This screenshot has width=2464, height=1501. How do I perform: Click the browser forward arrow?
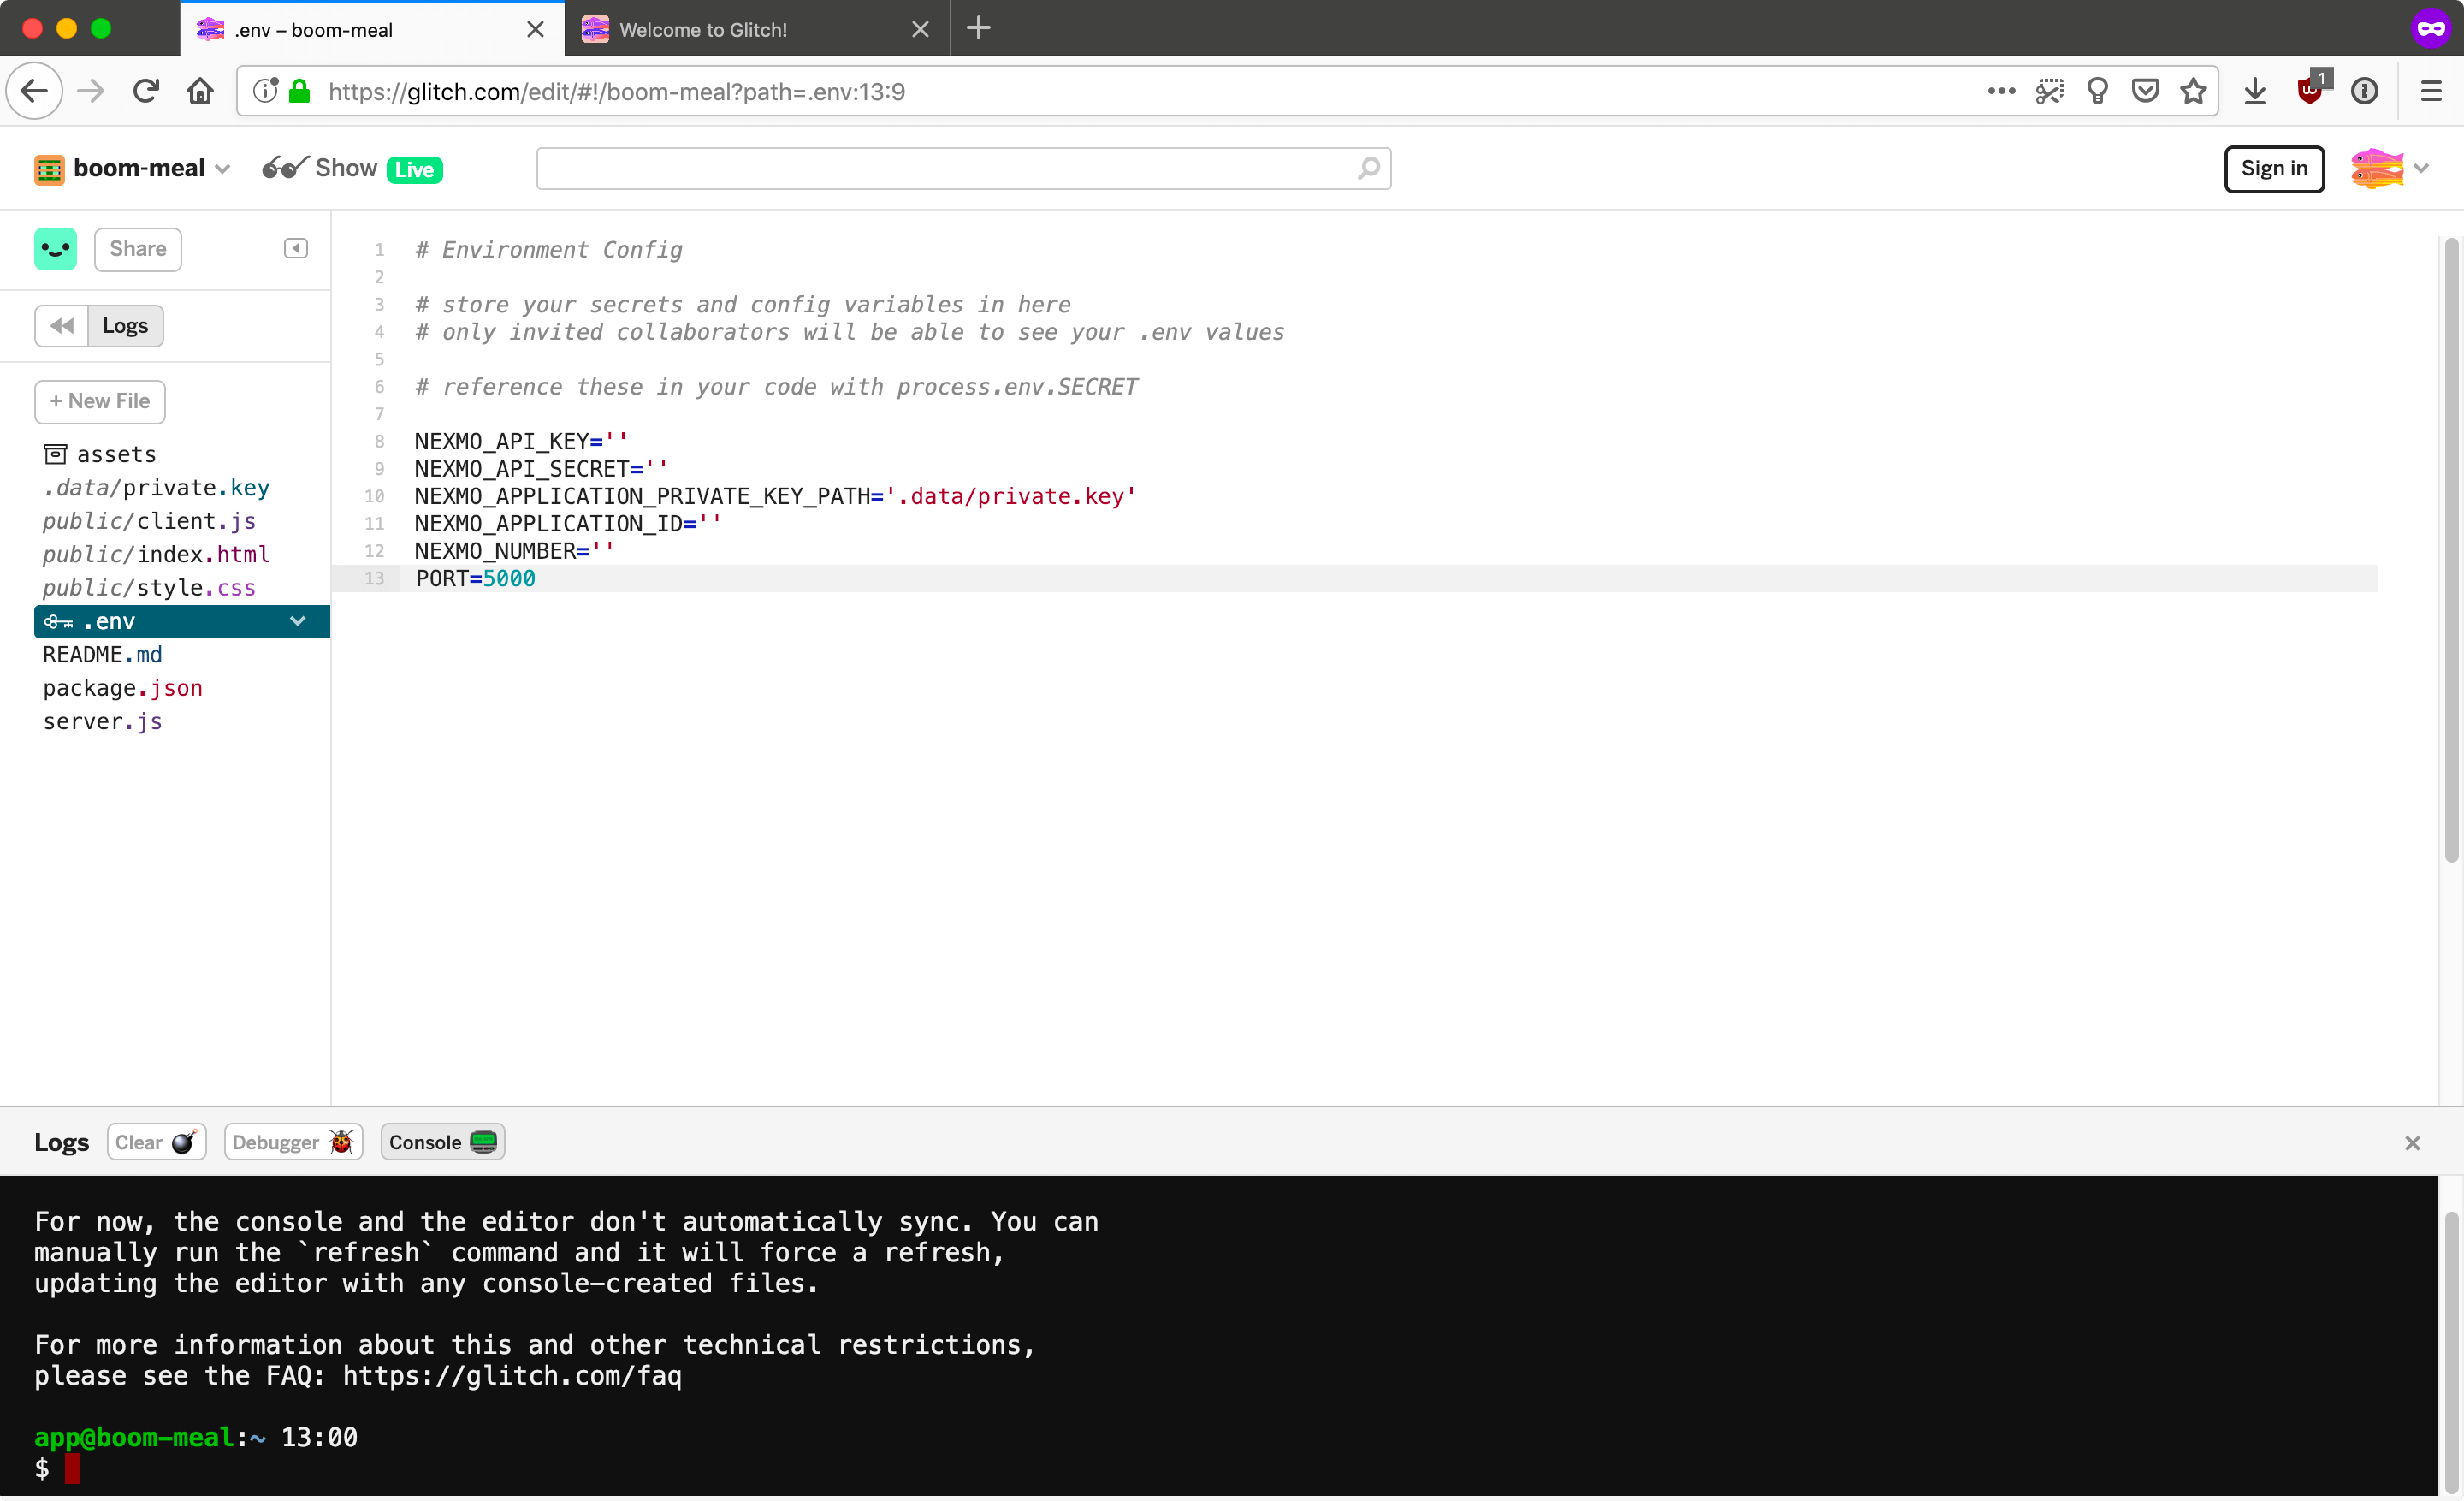coord(91,91)
